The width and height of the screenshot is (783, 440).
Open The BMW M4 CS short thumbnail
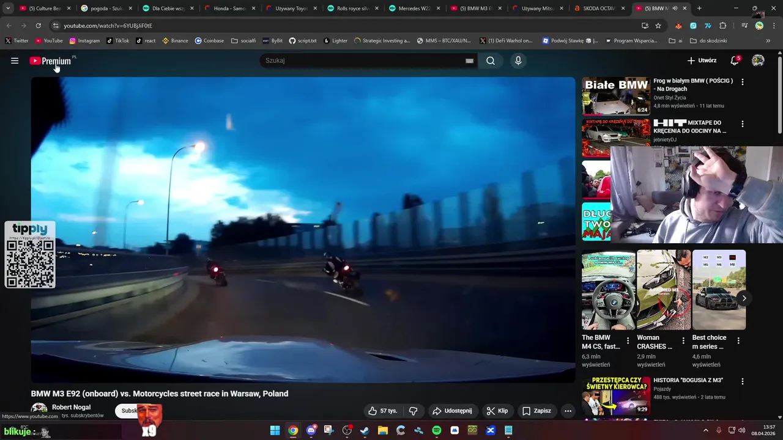(x=608, y=290)
